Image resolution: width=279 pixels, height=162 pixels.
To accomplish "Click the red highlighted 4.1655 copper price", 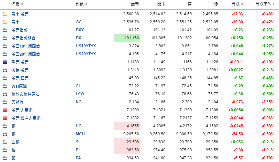I will 127,126.
